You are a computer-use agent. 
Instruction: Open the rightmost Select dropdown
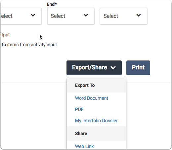point(123,16)
